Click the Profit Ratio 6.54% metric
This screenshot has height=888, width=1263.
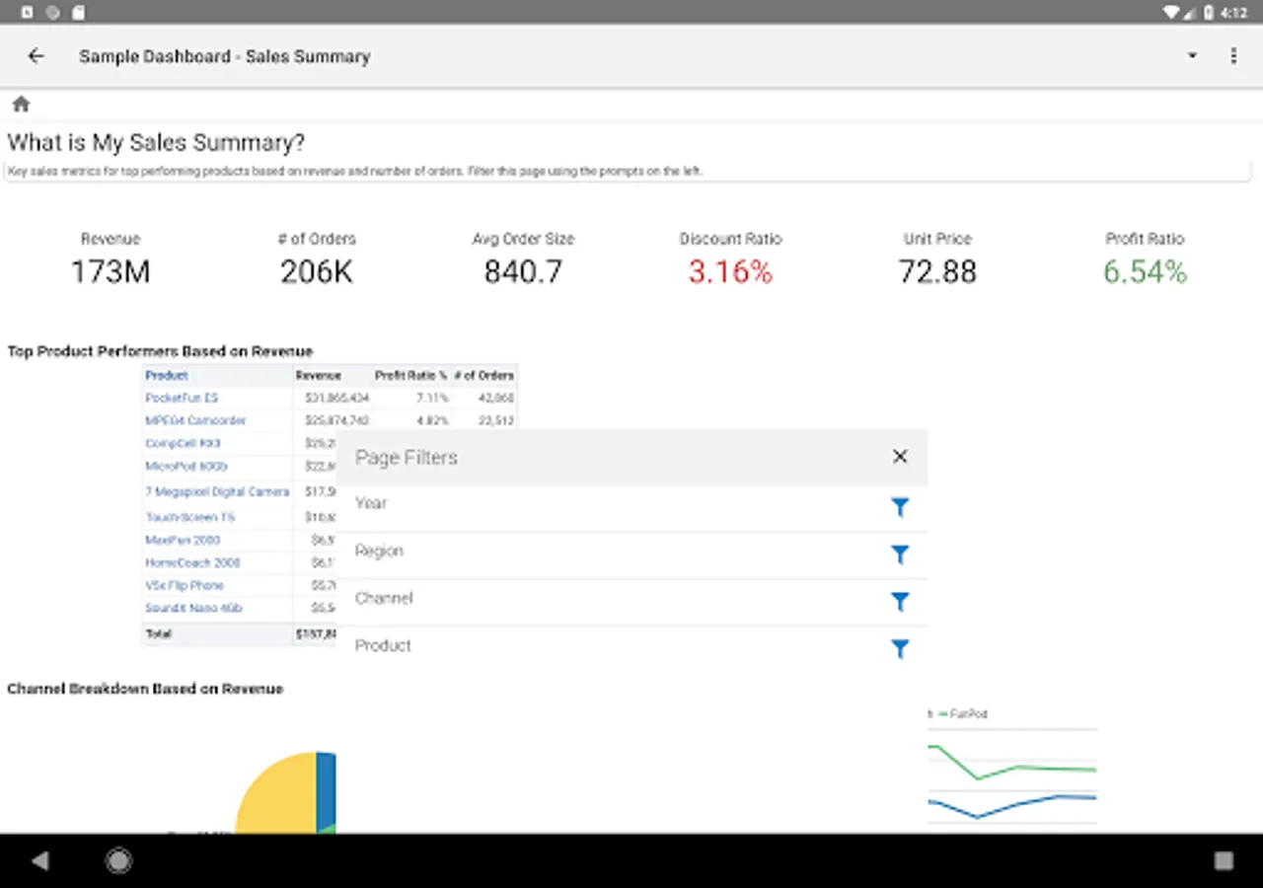(x=1145, y=272)
